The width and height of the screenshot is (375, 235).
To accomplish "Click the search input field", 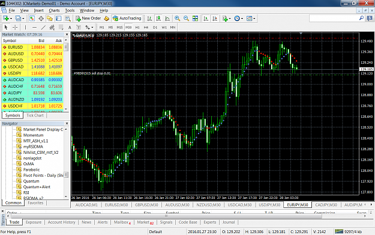I will point(334,18).
